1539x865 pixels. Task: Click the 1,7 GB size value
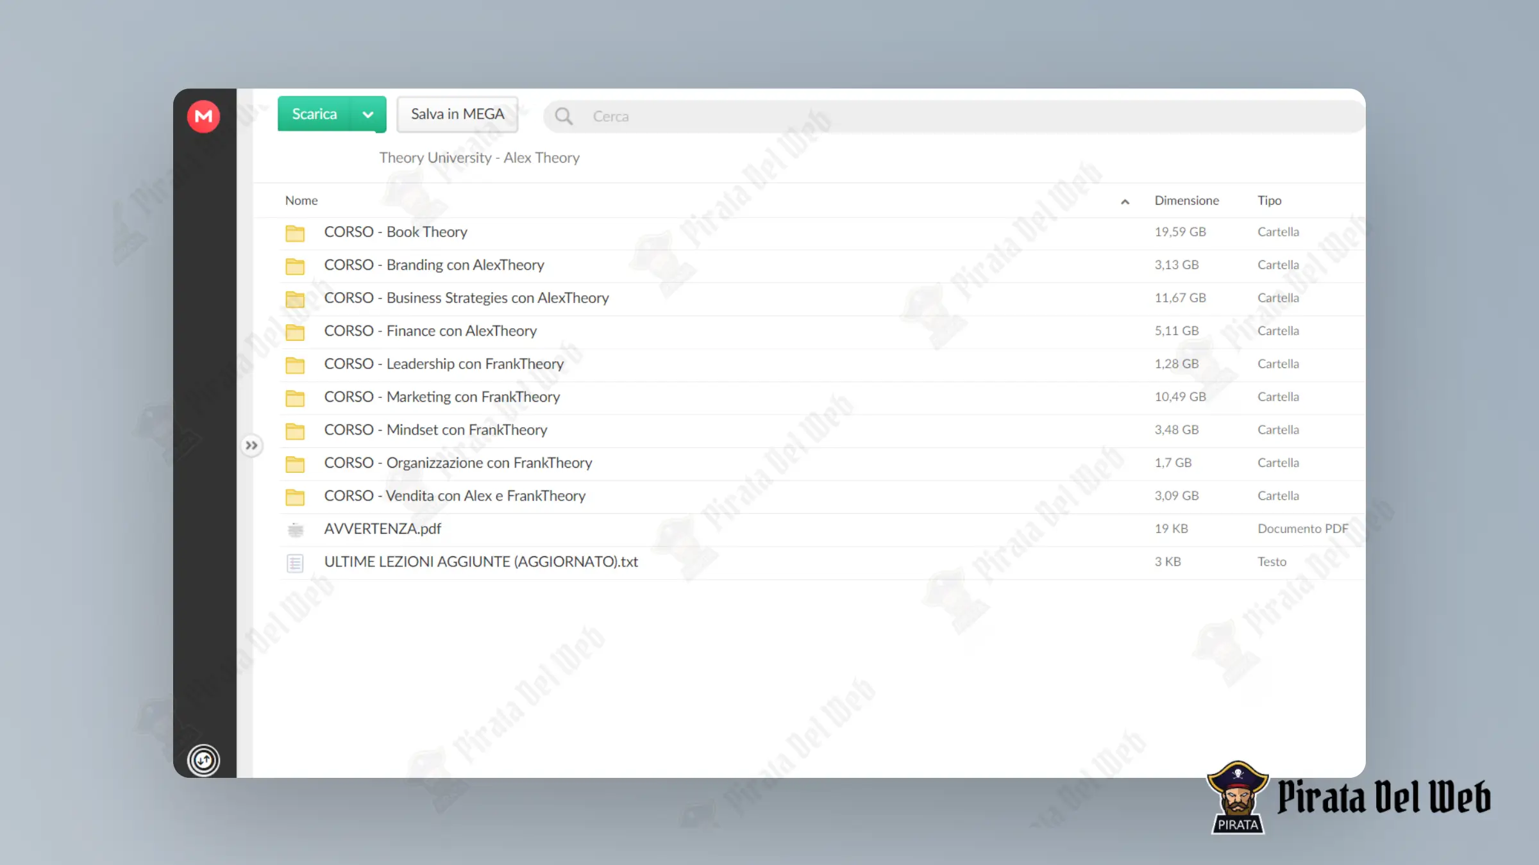[1173, 463]
